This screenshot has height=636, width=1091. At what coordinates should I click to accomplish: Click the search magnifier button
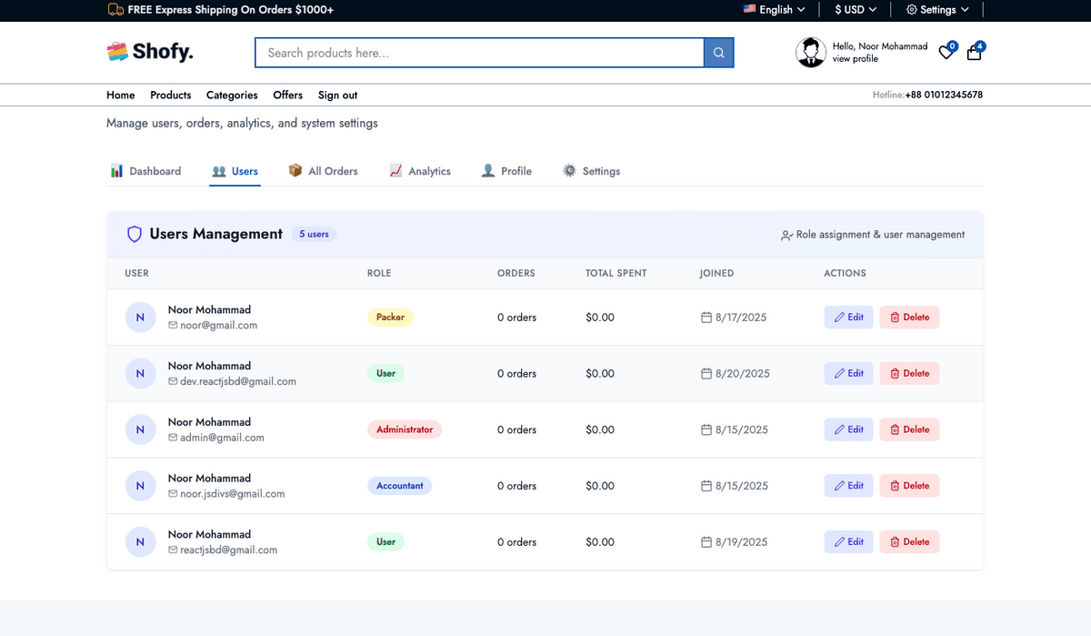click(718, 53)
